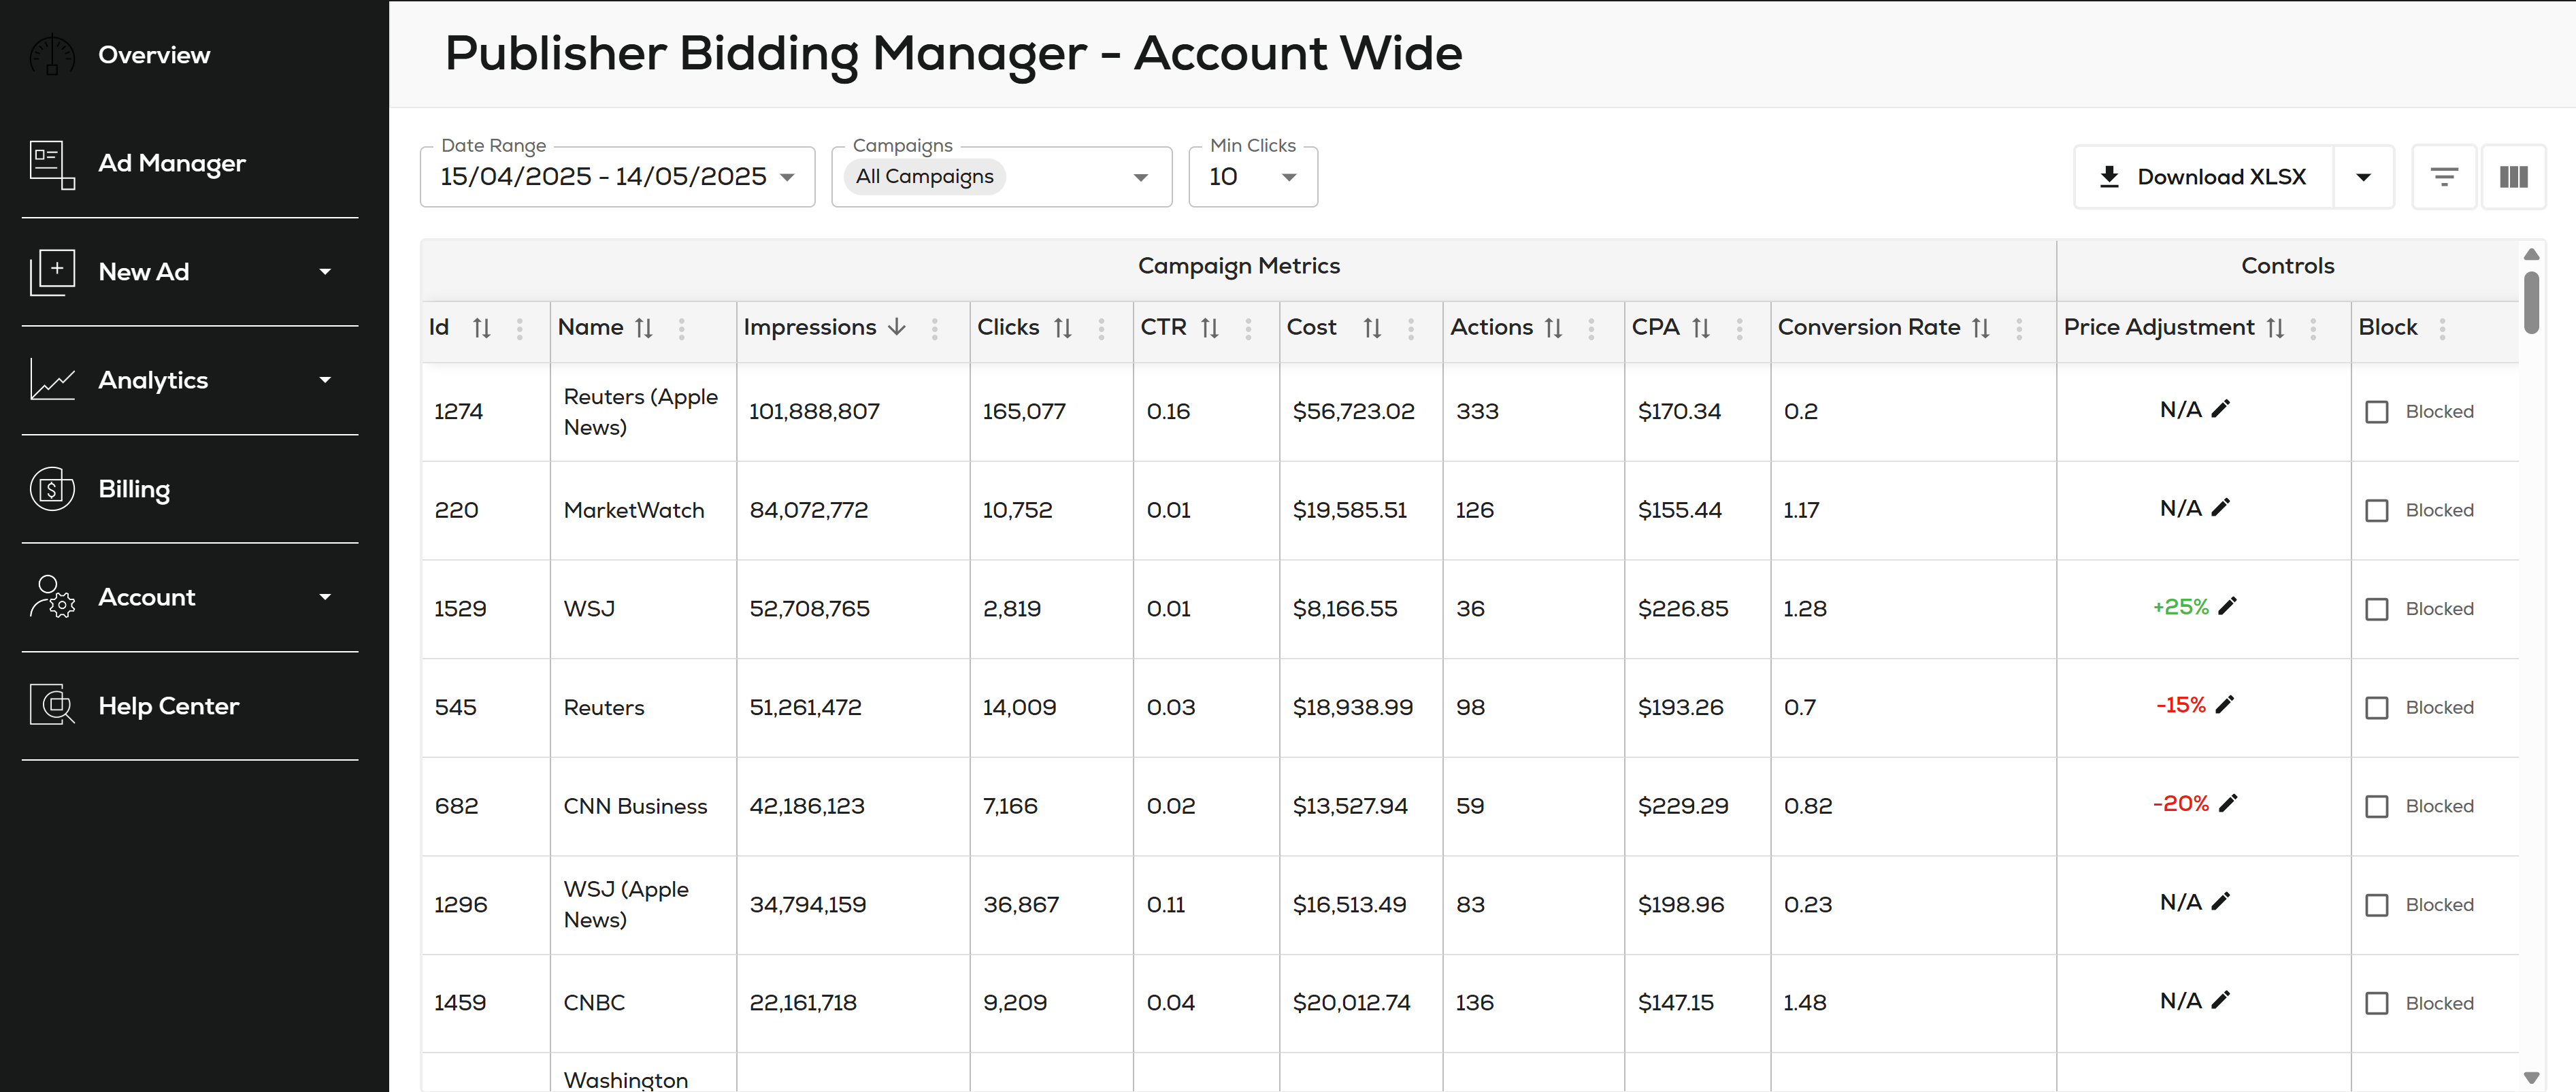Sort by CPA column arrows
The image size is (2576, 1092).
pyautogui.click(x=1701, y=328)
